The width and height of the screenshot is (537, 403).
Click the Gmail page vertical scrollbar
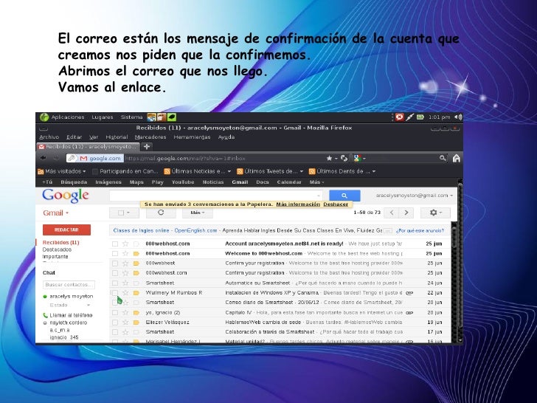[x=454, y=281]
